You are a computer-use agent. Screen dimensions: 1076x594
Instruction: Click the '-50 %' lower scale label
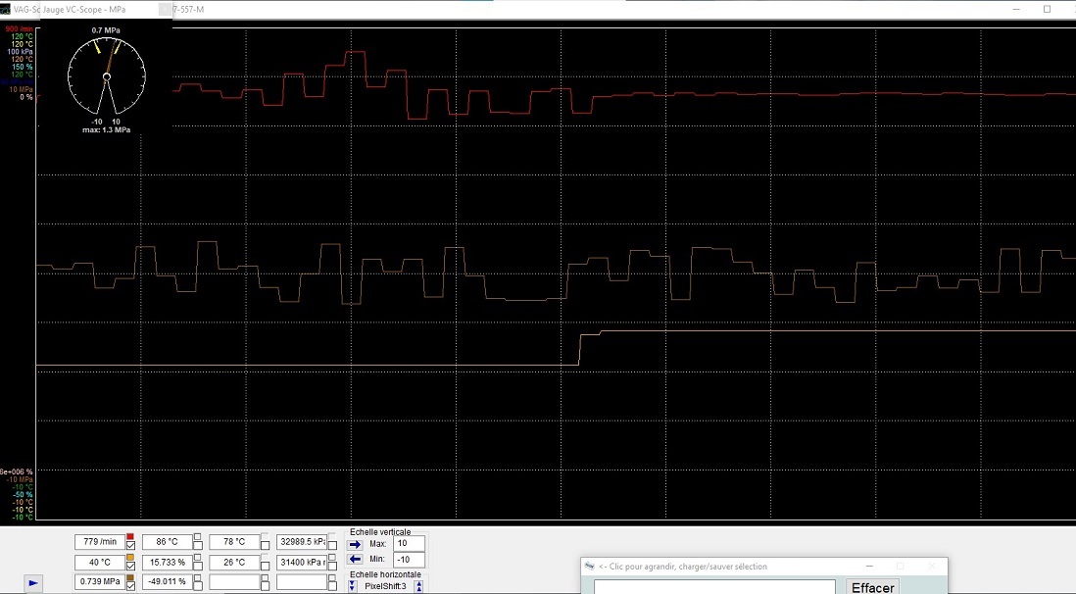[23, 494]
